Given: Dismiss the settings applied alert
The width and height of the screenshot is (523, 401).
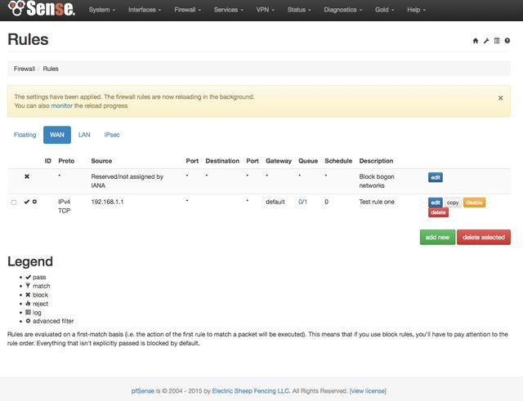Looking at the screenshot, I should pos(500,97).
